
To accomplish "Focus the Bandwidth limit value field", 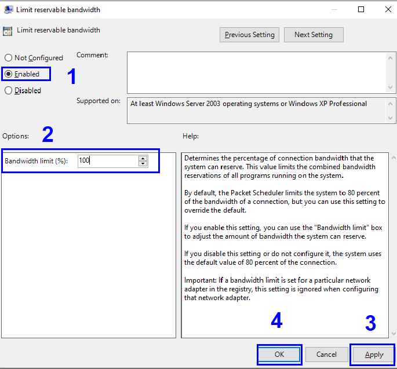I will tap(108, 160).
